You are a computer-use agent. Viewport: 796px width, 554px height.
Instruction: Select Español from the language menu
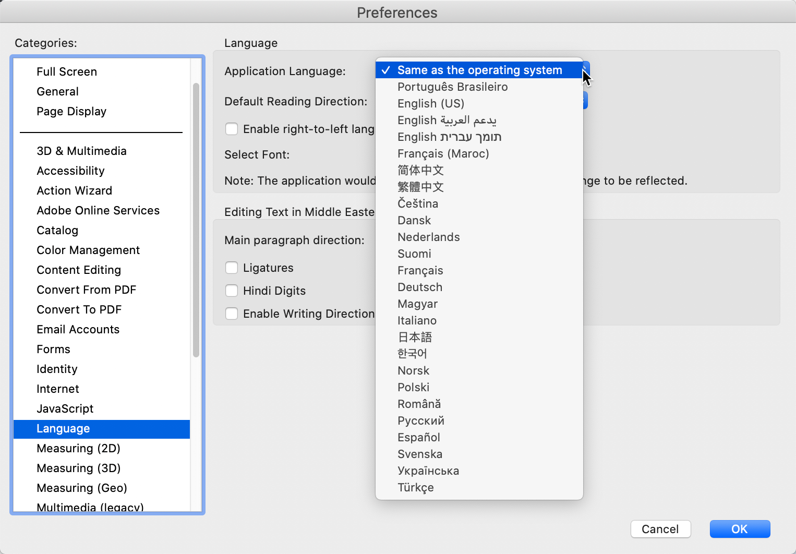[x=419, y=437]
